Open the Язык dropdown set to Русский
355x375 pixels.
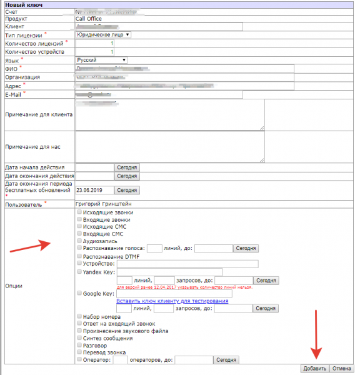[102, 60]
